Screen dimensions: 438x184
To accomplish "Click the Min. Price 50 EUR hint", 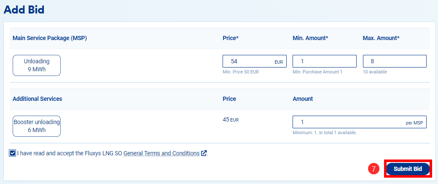I will tap(241, 72).
